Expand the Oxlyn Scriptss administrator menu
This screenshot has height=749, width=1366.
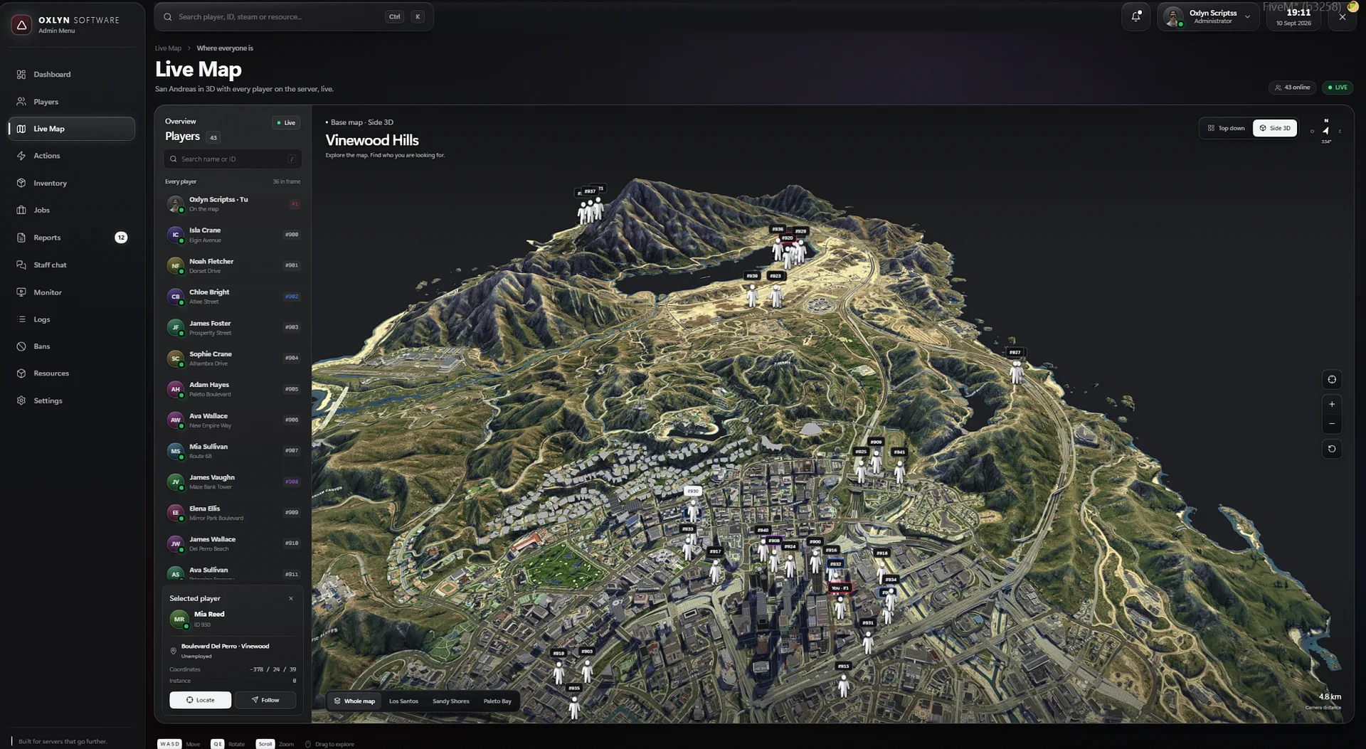tap(1208, 16)
